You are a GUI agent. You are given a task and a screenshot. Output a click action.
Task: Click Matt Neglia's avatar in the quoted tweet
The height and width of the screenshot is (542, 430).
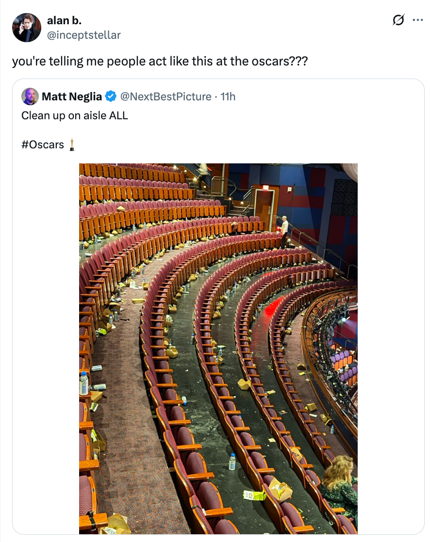30,96
